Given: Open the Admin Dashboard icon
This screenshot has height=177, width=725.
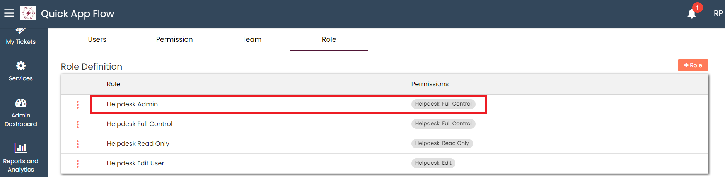Looking at the screenshot, I should click(21, 103).
